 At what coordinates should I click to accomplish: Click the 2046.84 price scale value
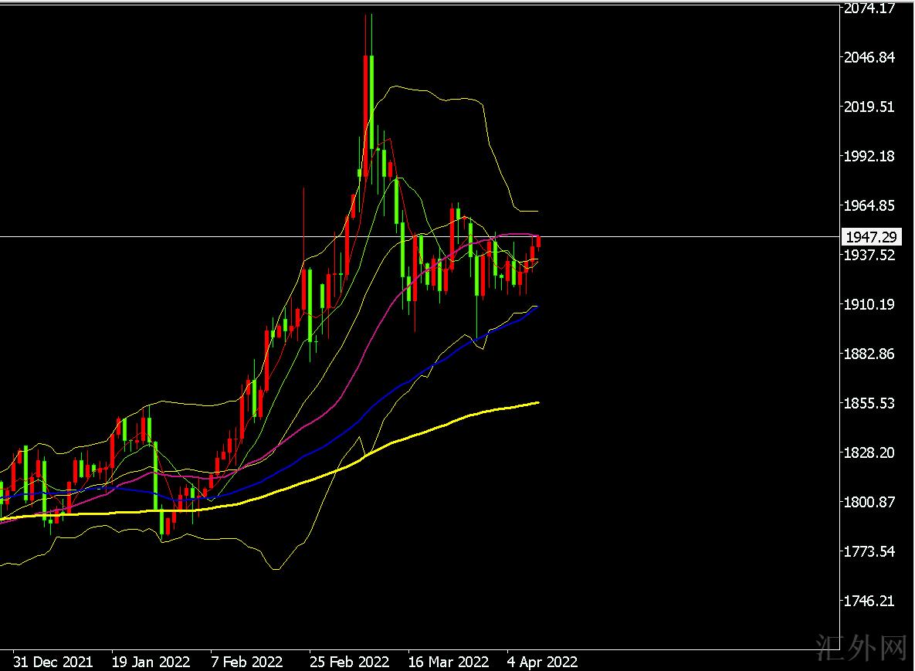click(x=869, y=58)
